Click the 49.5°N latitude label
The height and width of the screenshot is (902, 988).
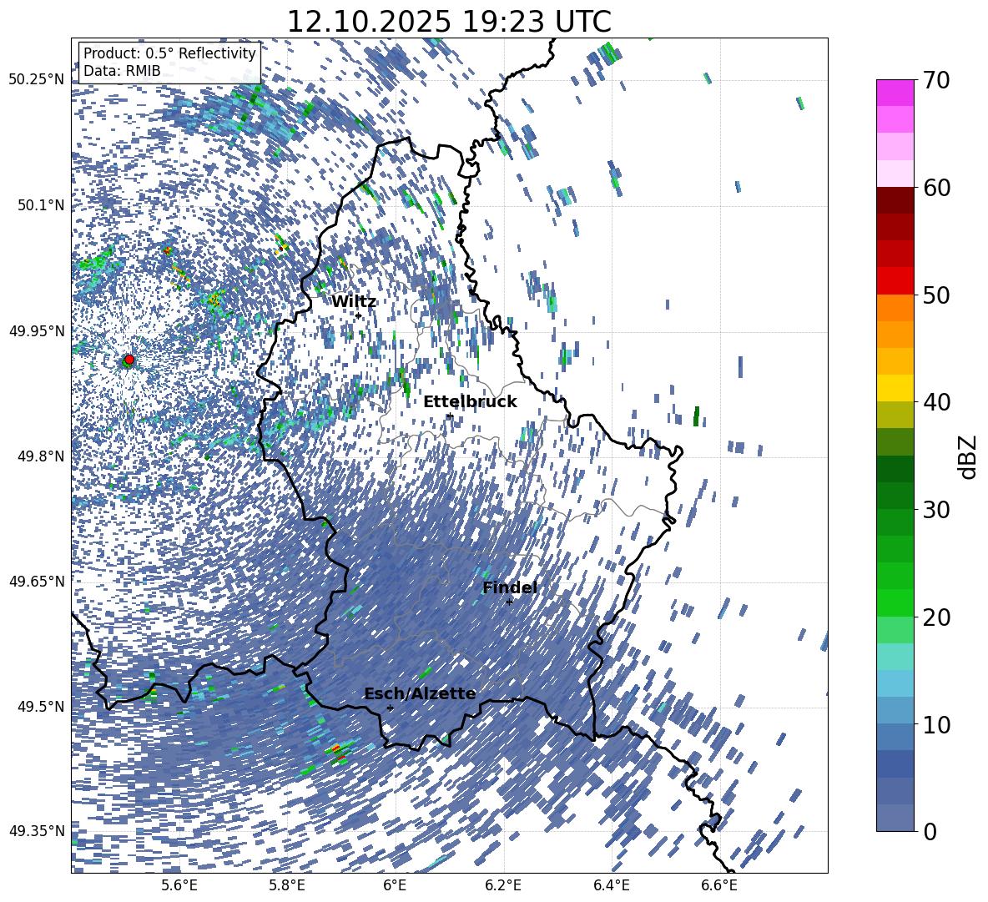click(41, 707)
